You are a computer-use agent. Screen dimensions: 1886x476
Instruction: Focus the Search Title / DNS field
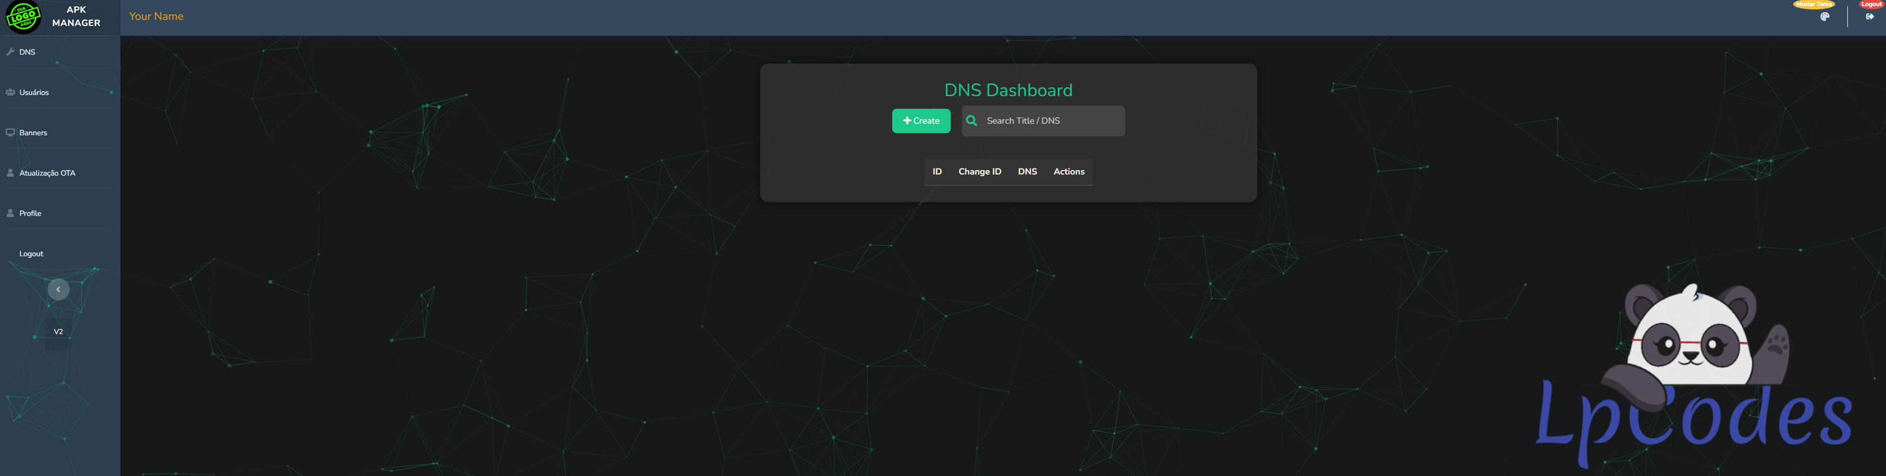click(1051, 121)
